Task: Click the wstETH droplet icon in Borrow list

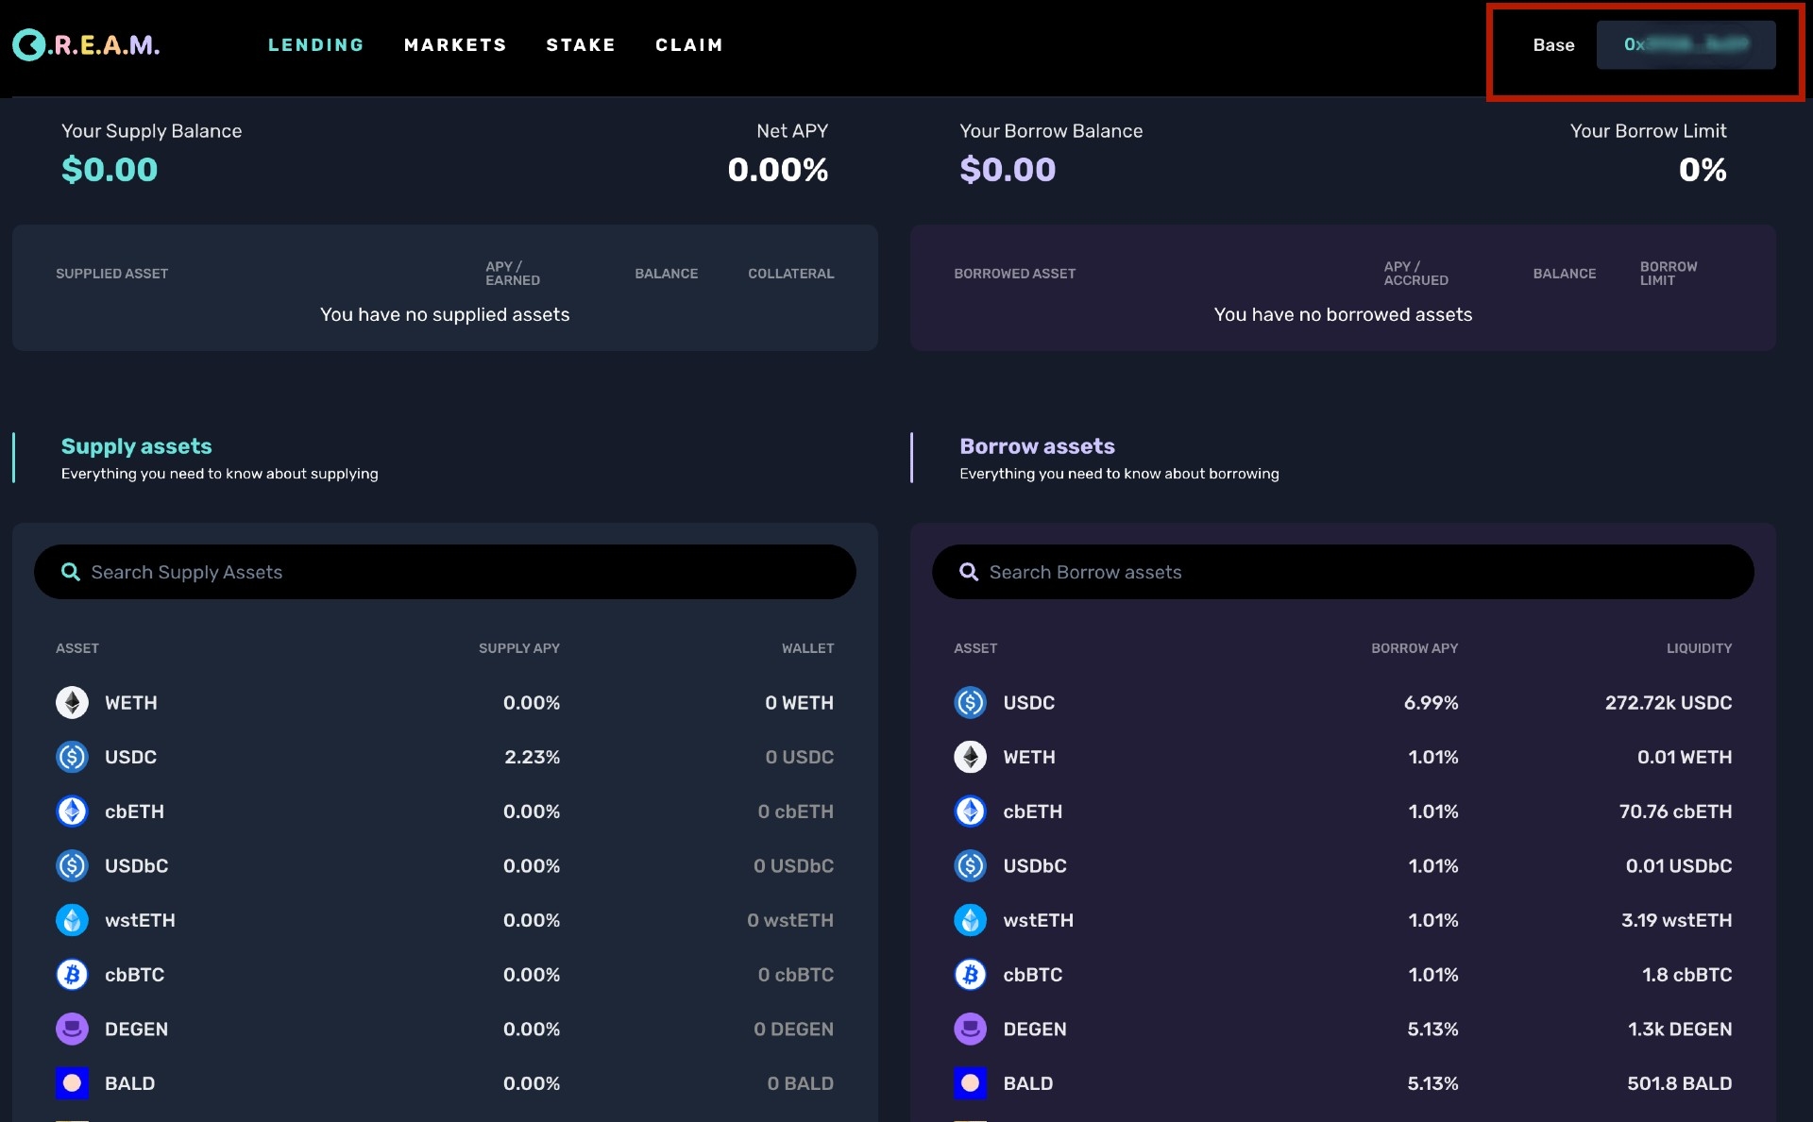Action: [x=970, y=920]
